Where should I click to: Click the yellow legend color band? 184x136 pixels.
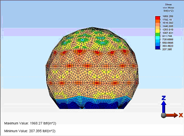[x=158, y=31]
